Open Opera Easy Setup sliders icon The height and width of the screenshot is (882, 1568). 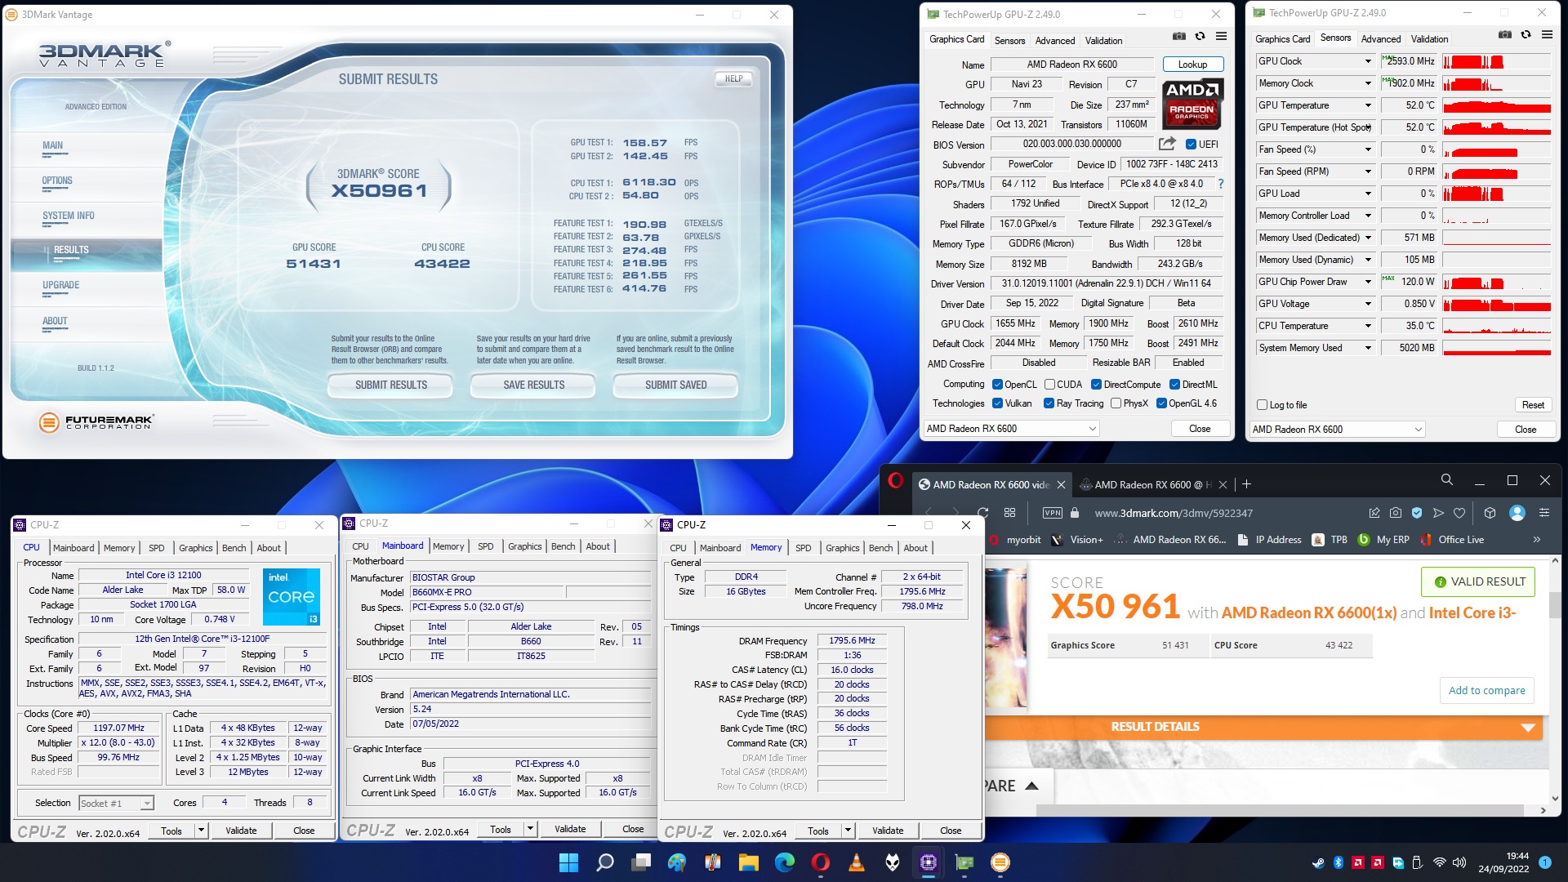pyautogui.click(x=1544, y=513)
